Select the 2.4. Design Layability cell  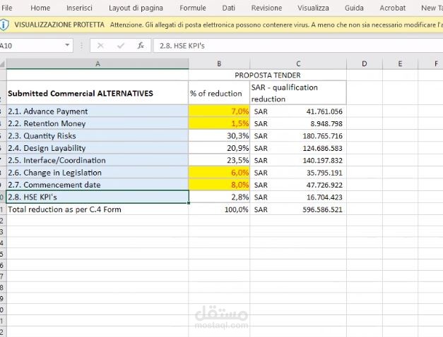(x=98, y=148)
